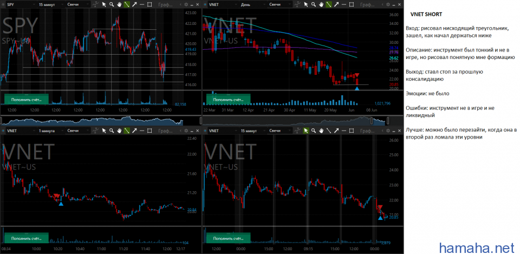Open 'Граф...' menu in VNET 1-minute chart header
Image resolution: width=520 pixels, height=254 pixels.
(165, 131)
